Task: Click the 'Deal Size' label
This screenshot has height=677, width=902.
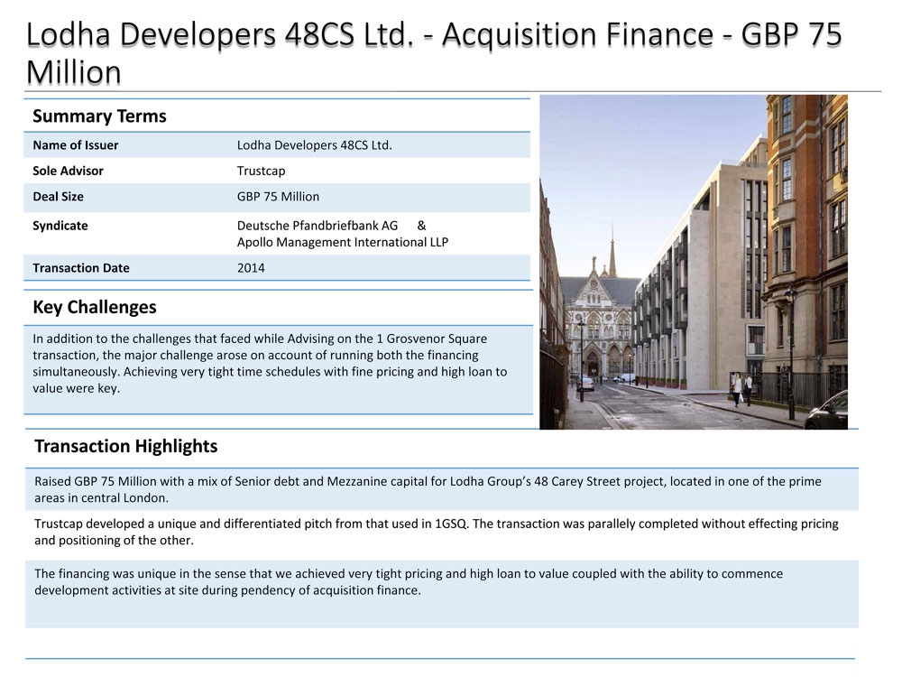Action: click(58, 196)
